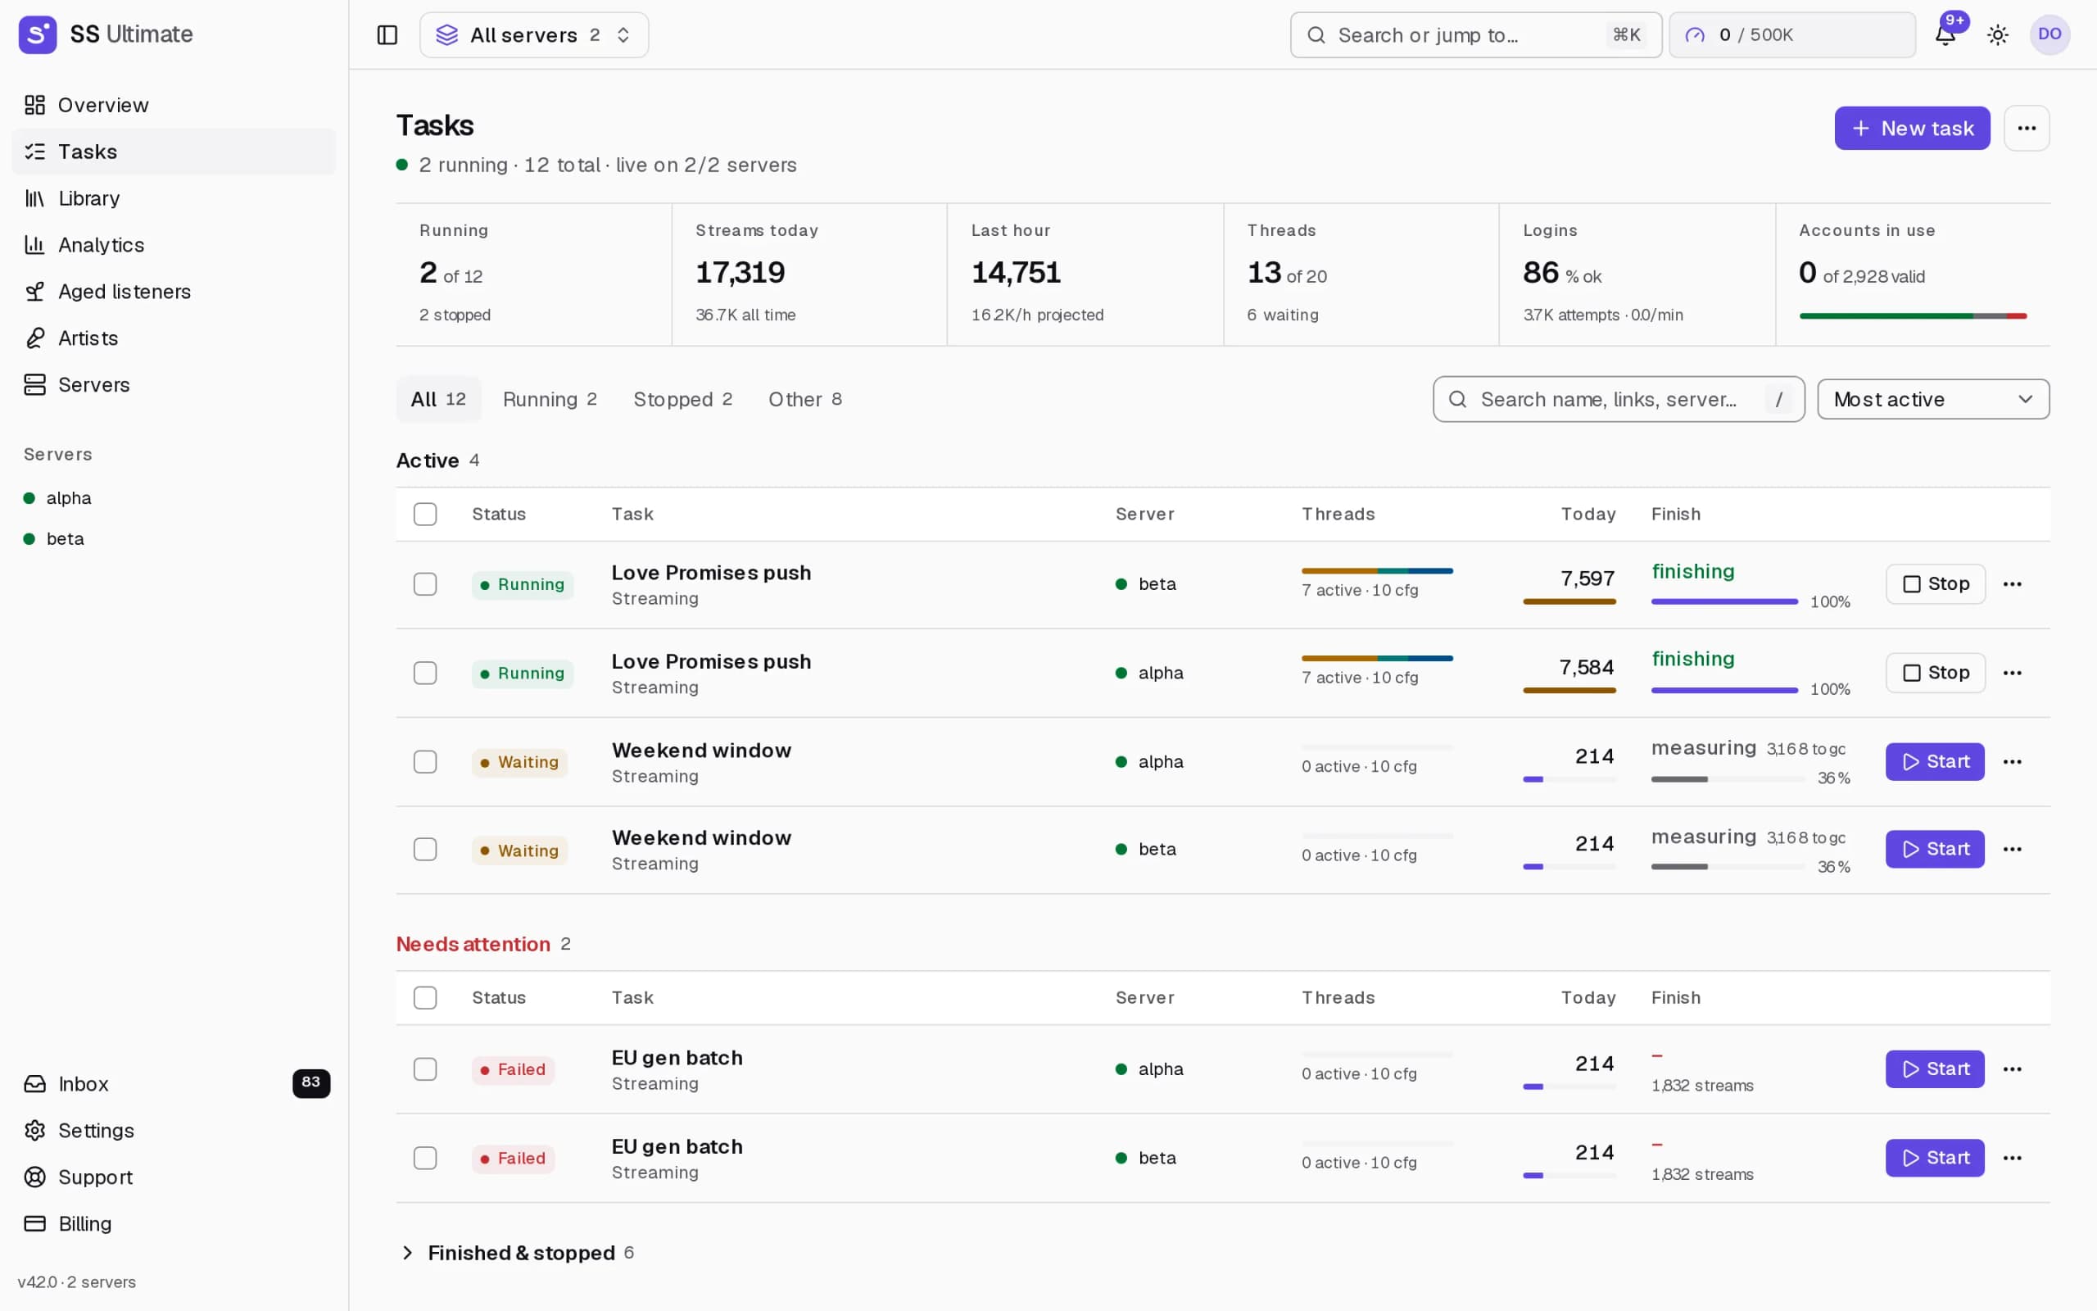Select all in the Needs attention table
The height and width of the screenshot is (1311, 2097).
pyautogui.click(x=424, y=998)
